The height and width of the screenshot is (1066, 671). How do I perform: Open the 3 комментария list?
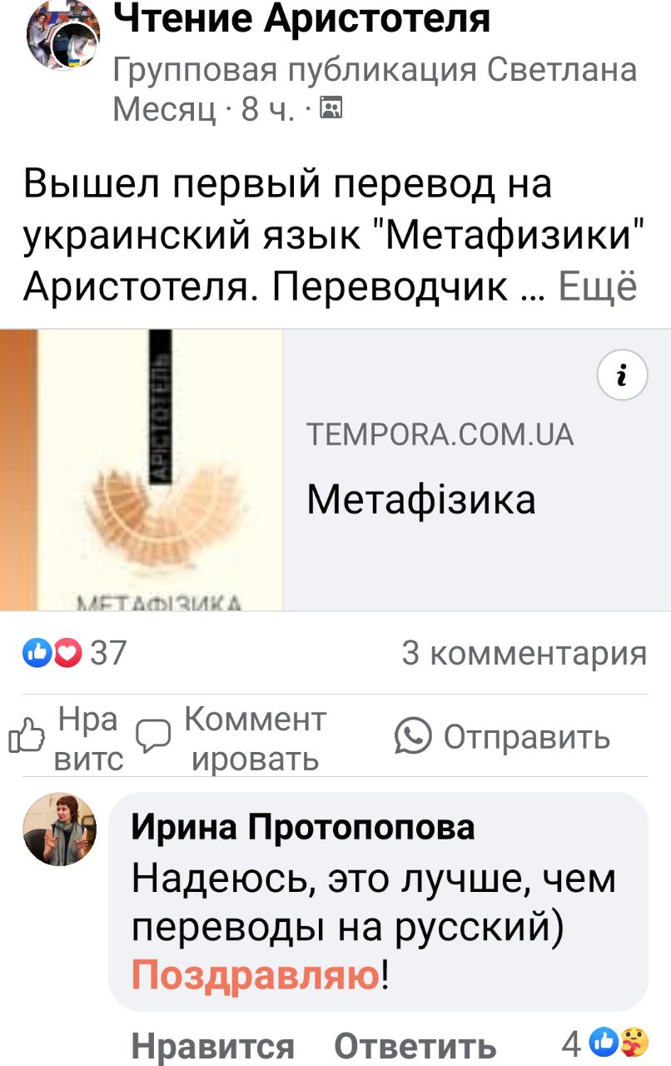(x=524, y=653)
